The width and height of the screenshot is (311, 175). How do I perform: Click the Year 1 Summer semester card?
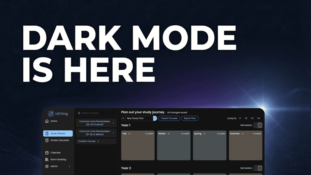click(x=246, y=145)
